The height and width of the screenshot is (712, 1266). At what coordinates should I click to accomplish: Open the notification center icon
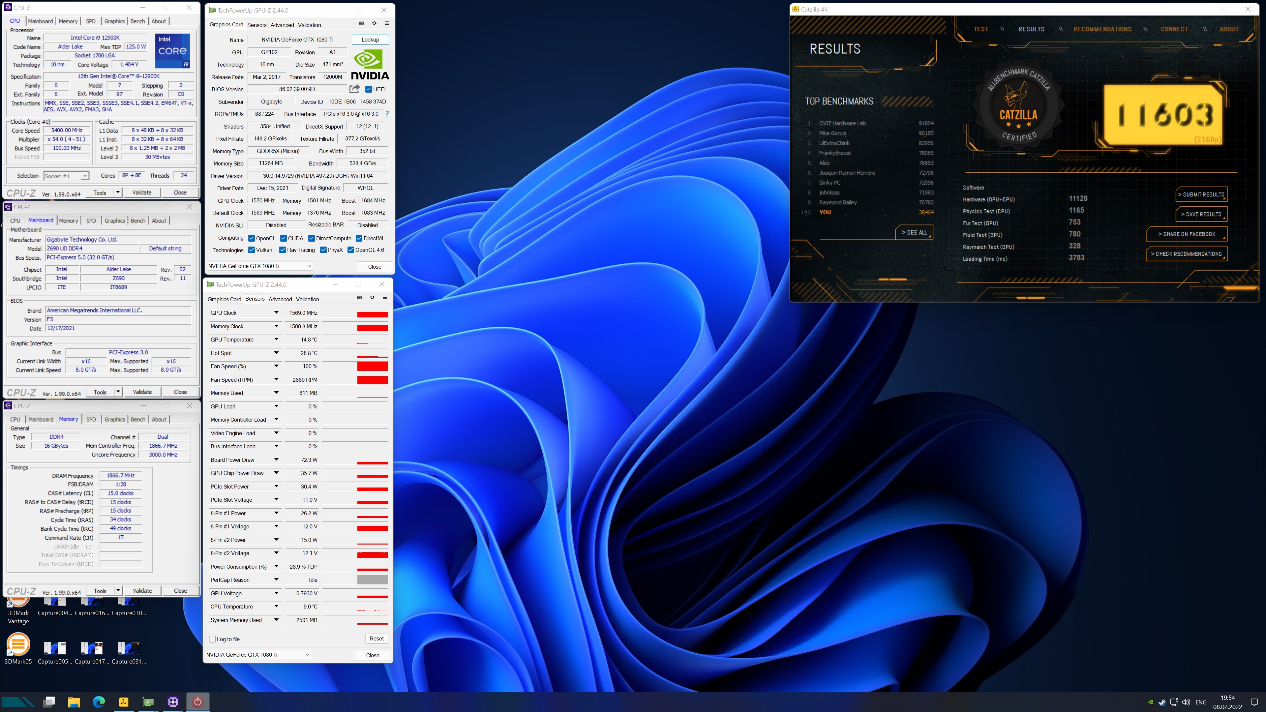[x=1254, y=702]
